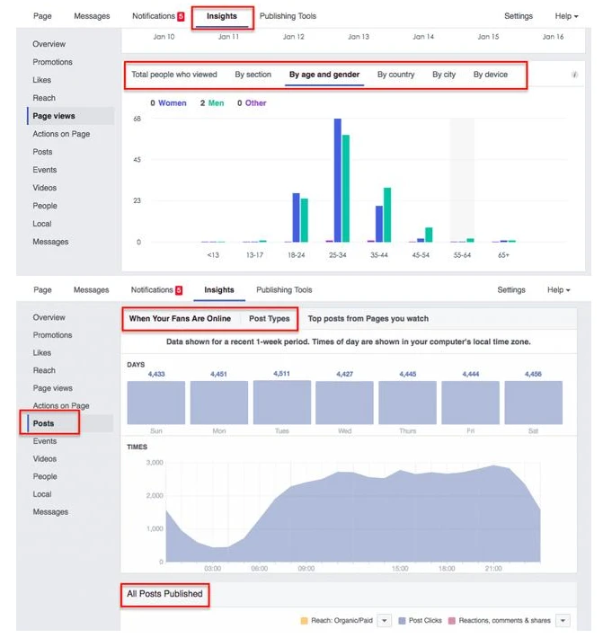Select the highlighted Page views sidebar item
The height and width of the screenshot is (638, 603).
(x=70, y=116)
